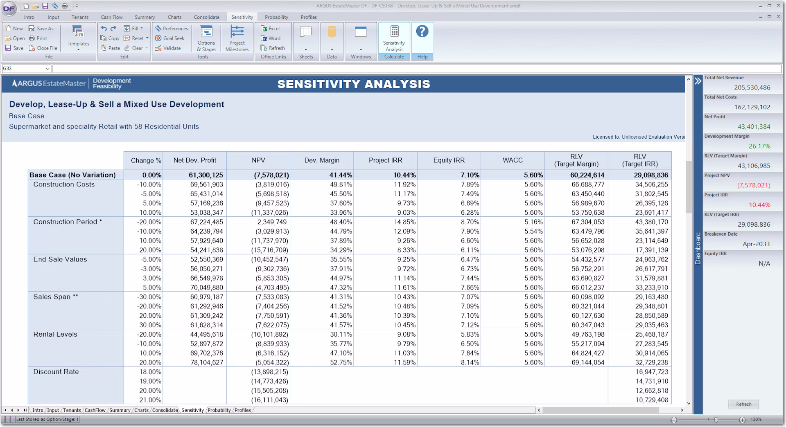Click the Undo arrow in Edit group

click(x=104, y=28)
